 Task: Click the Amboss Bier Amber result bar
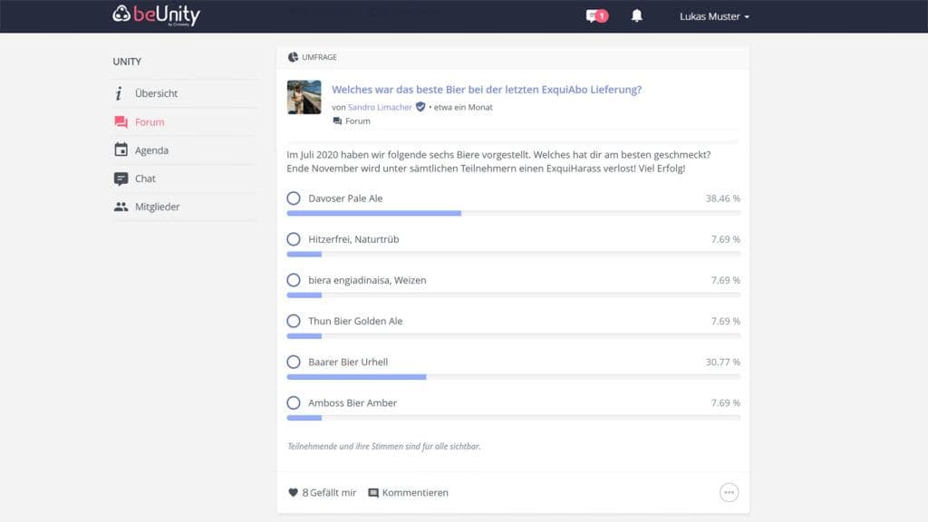[513, 418]
